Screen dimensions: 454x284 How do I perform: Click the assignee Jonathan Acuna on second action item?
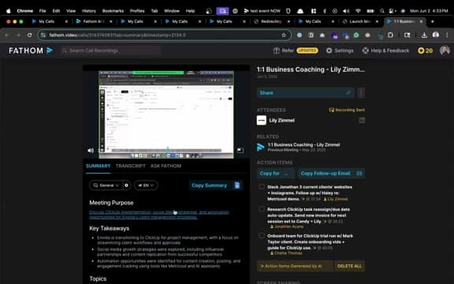[287, 226]
